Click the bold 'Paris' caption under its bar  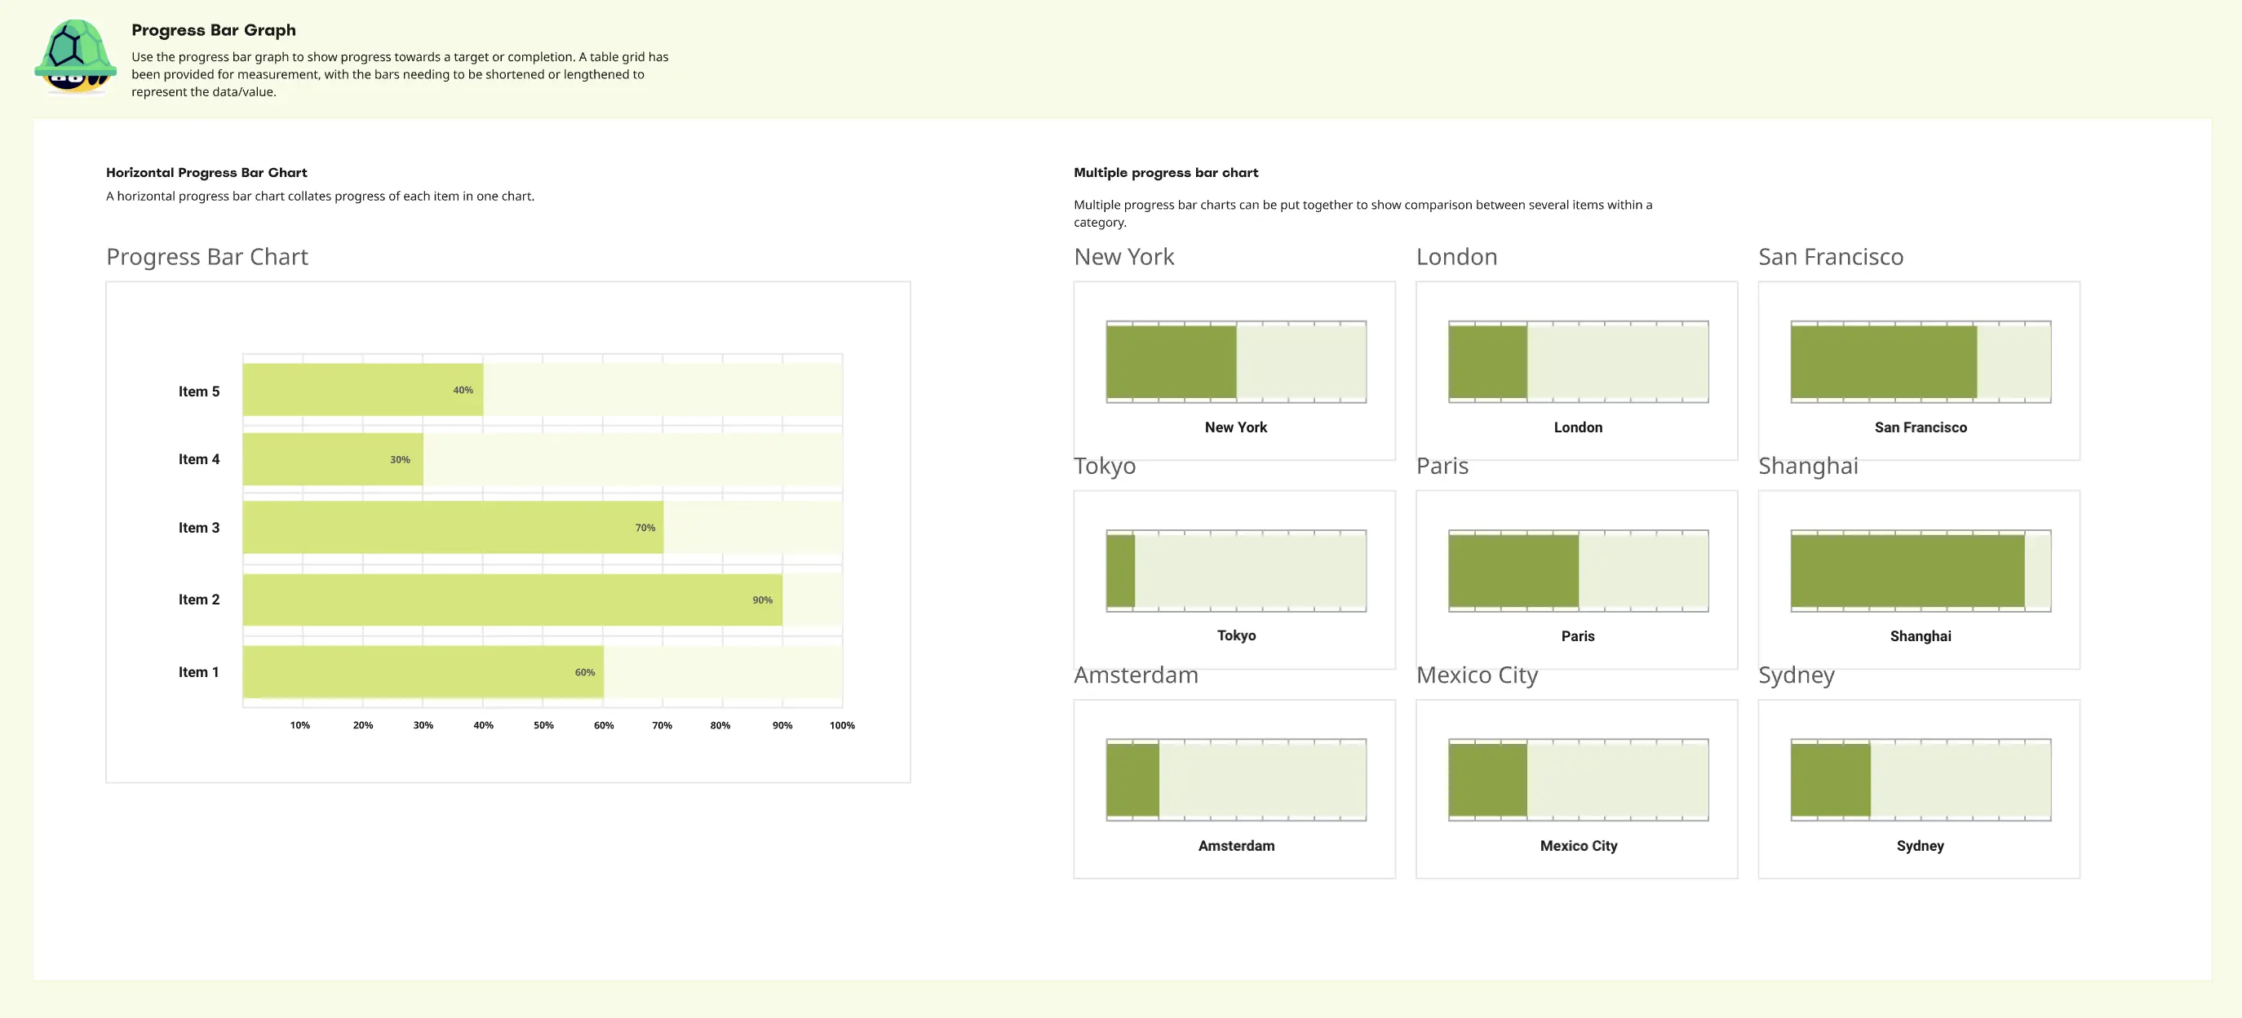(1578, 636)
